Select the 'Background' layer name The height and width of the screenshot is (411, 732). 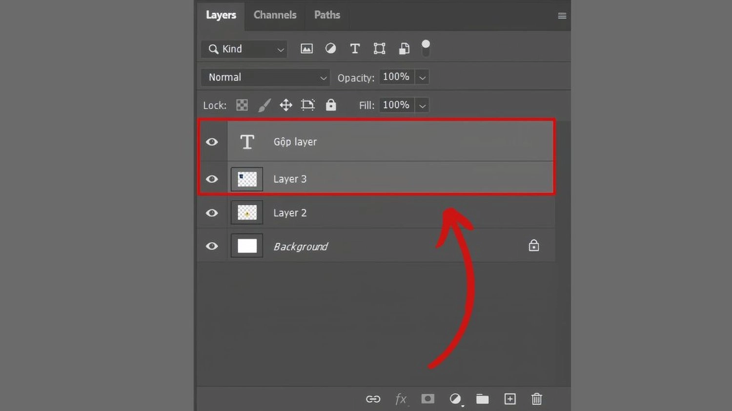point(301,247)
